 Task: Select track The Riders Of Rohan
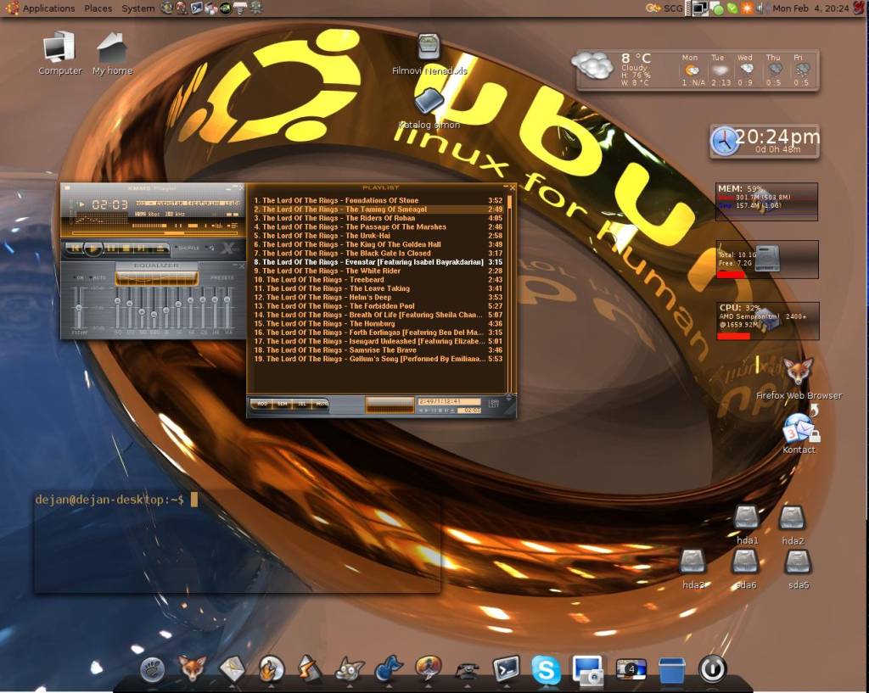pyautogui.click(x=378, y=218)
